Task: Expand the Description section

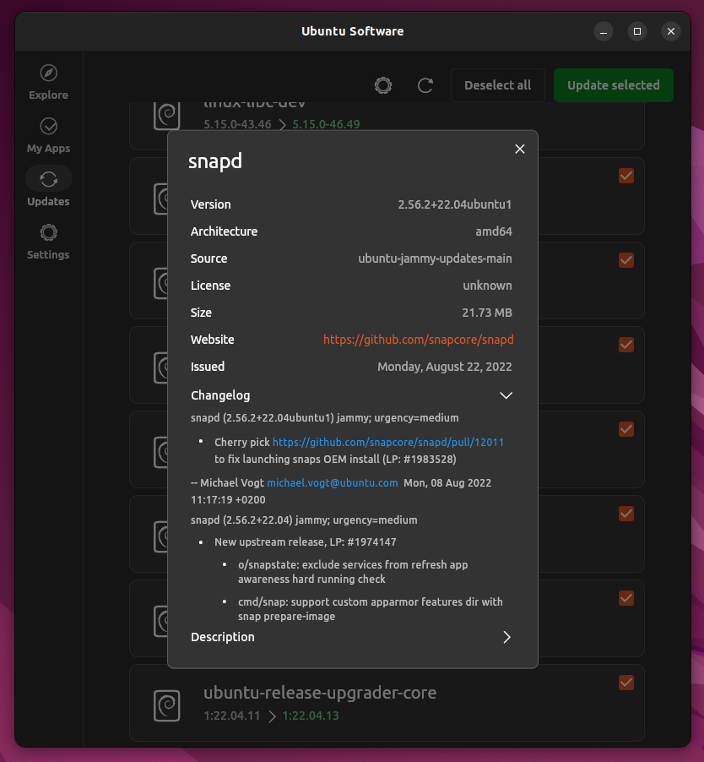Action: (x=506, y=637)
